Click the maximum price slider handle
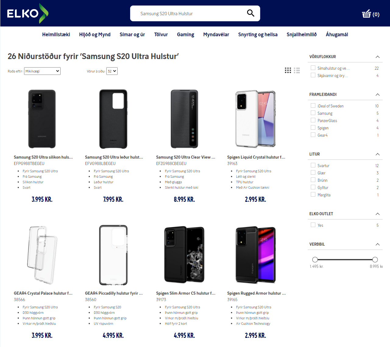Image resolution: width=390 pixels, height=347 pixels. (x=375, y=260)
